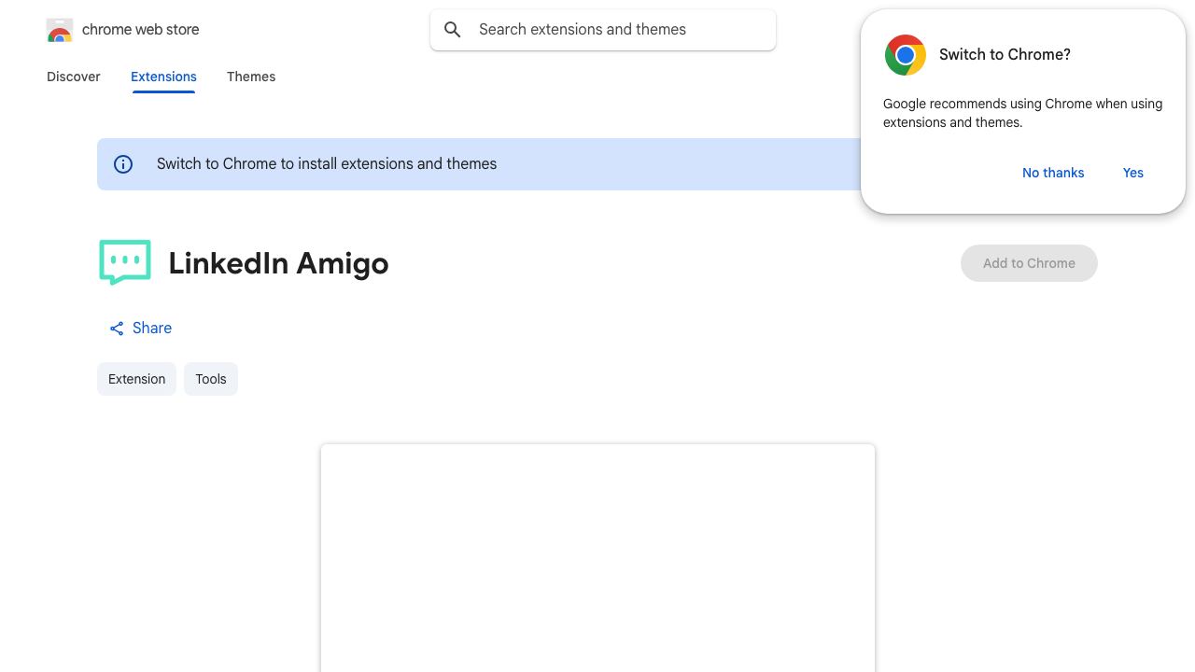Screen dimensions: 1195x672
Task: Click the Google recommends using Chrome text
Action: 1022,113
